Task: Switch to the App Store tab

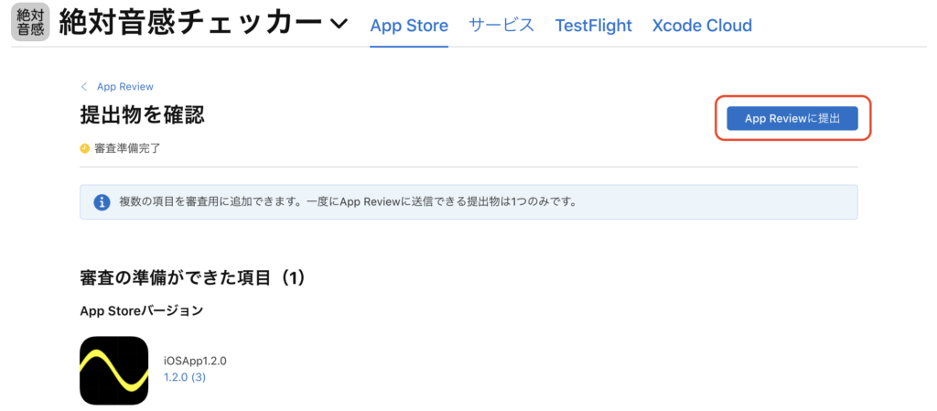Action: click(x=409, y=26)
